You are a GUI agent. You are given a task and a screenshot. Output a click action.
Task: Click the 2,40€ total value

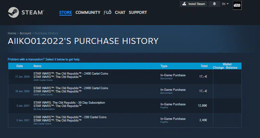tap(203, 120)
